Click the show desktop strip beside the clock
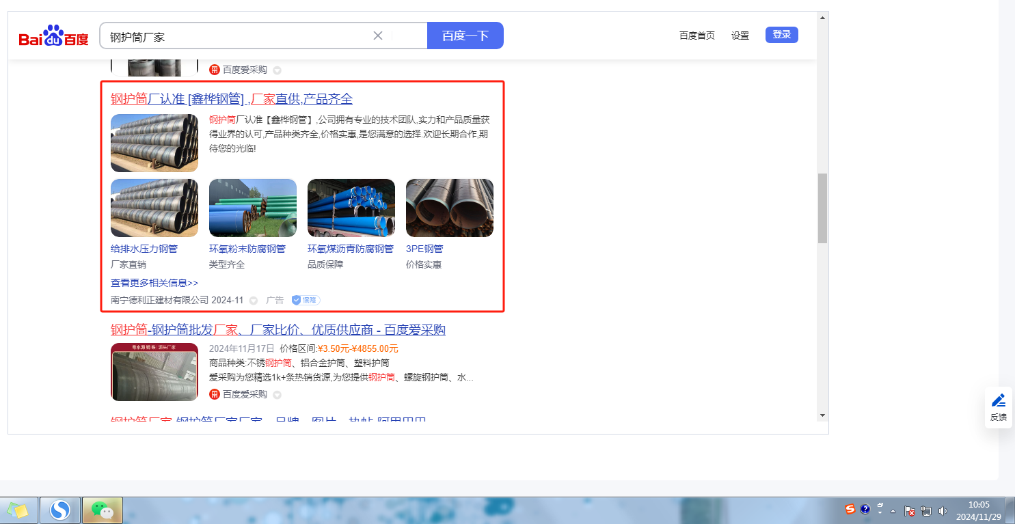This screenshot has height=524, width=1015. (x=1010, y=510)
